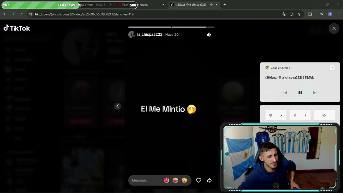Pause media in Chrome media panel
The image size is (343, 193).
(300, 93)
